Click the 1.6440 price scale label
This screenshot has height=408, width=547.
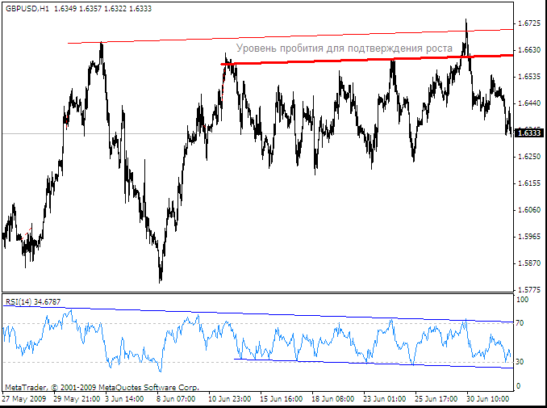pos(529,103)
